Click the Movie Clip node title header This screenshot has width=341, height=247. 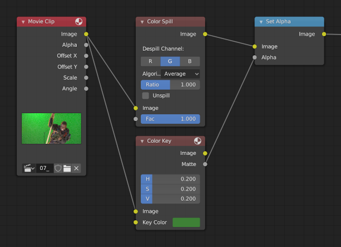click(x=47, y=22)
